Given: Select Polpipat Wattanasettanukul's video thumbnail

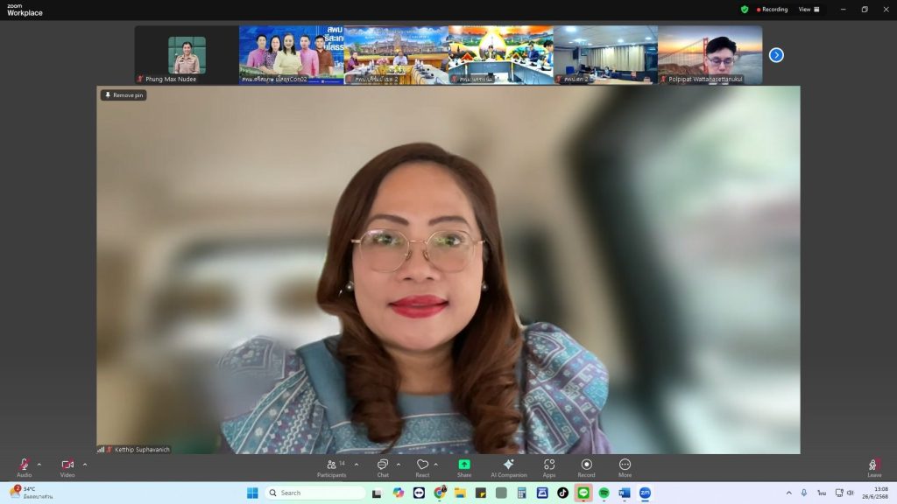Looking at the screenshot, I should [710, 54].
